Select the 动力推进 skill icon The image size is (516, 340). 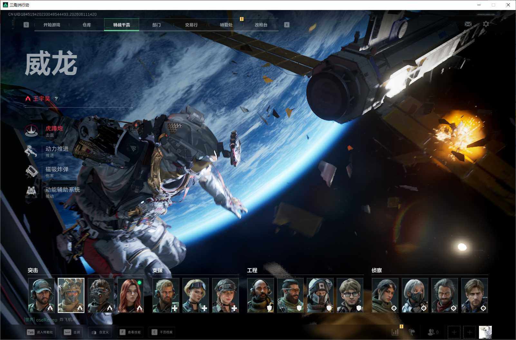(x=31, y=151)
